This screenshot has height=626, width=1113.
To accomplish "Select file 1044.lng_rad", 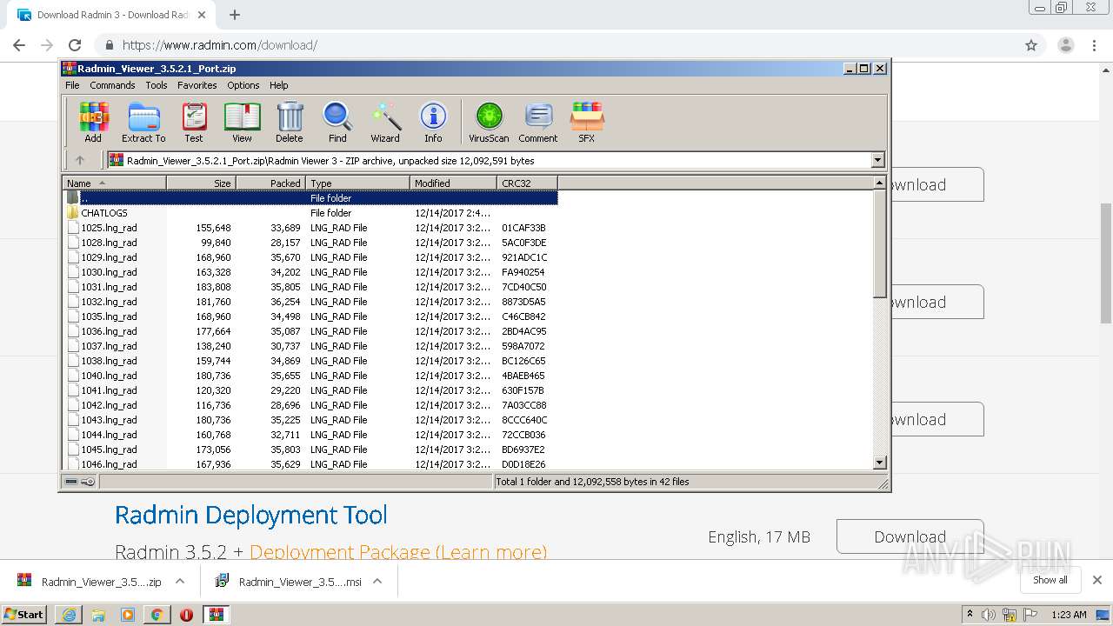I will pyautogui.click(x=310, y=435).
